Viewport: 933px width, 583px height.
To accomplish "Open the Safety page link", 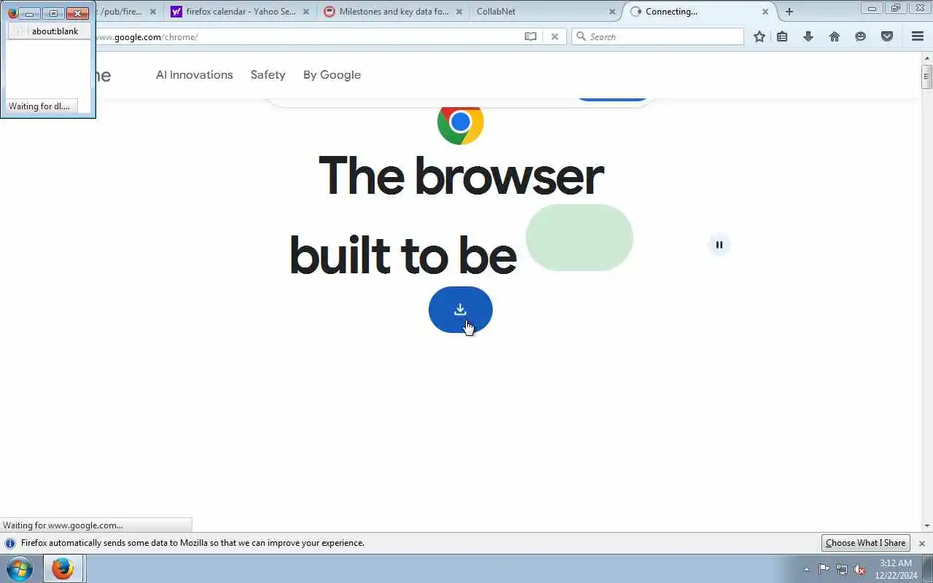I will point(268,74).
